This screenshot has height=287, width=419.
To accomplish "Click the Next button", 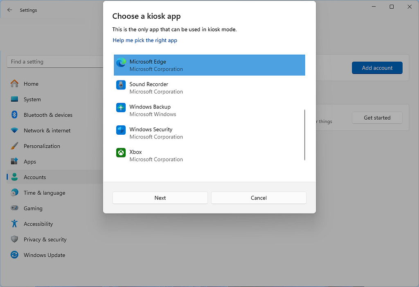I will click(x=160, y=198).
